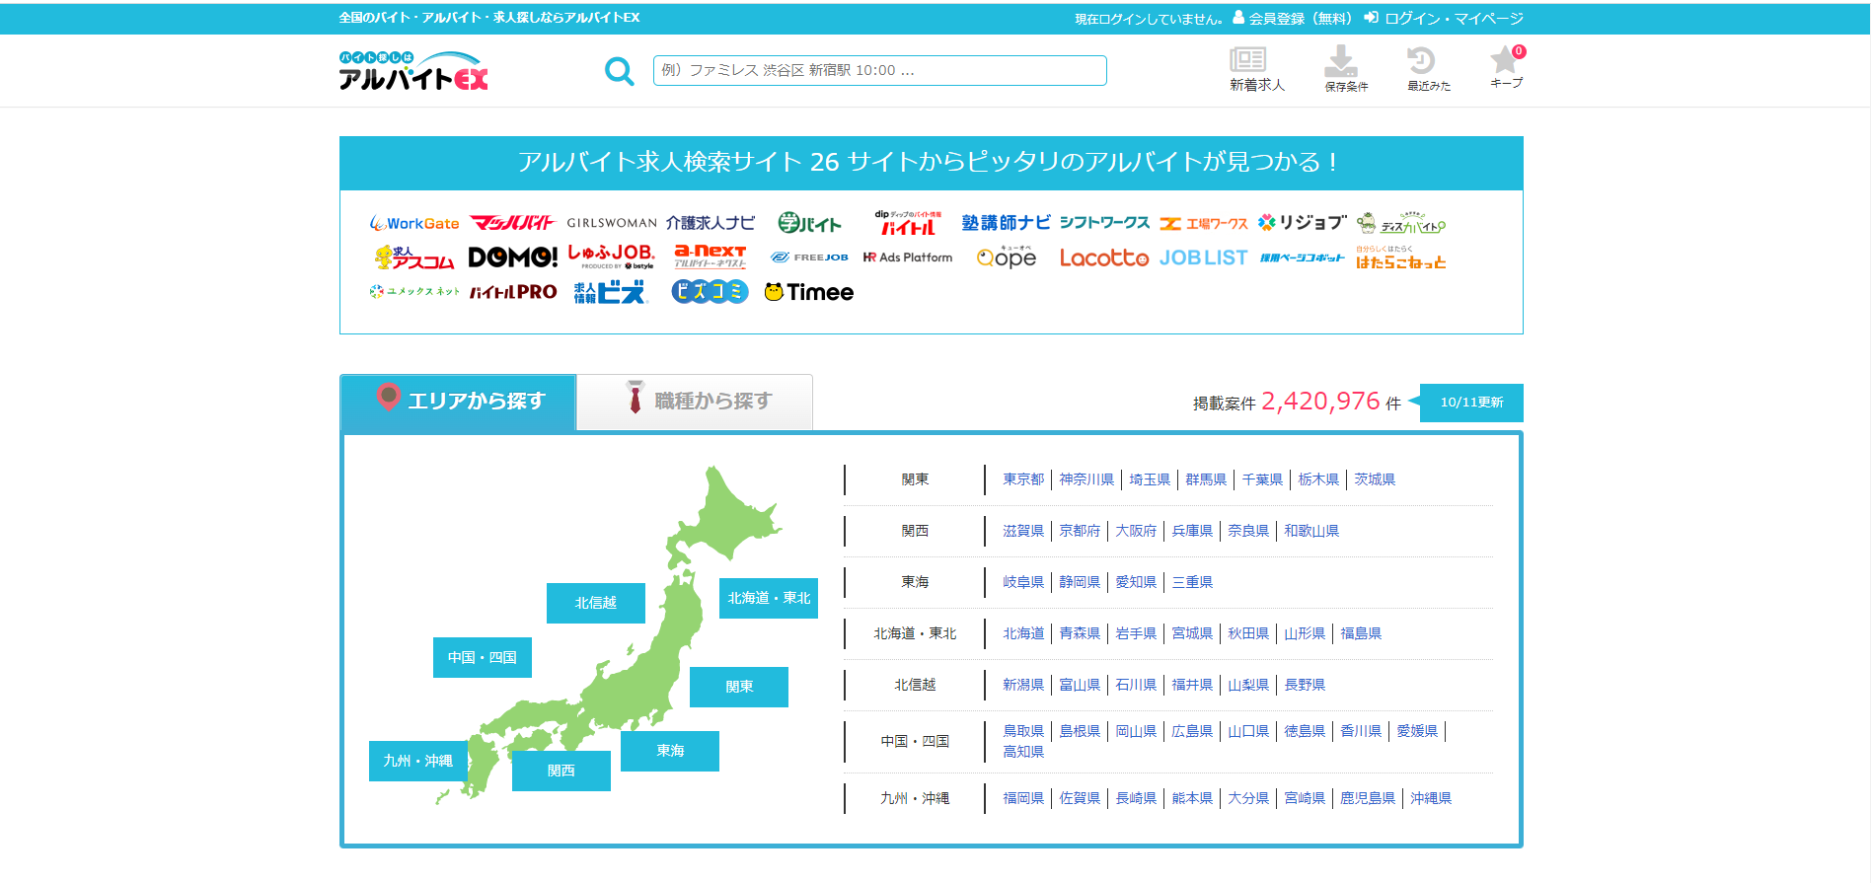1871x883 pixels.
Task: Click the 学バイト partner logo
Action: point(809,223)
